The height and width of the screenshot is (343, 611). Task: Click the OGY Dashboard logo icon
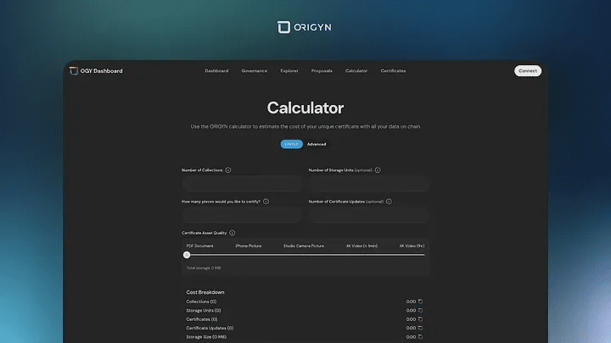click(x=74, y=71)
